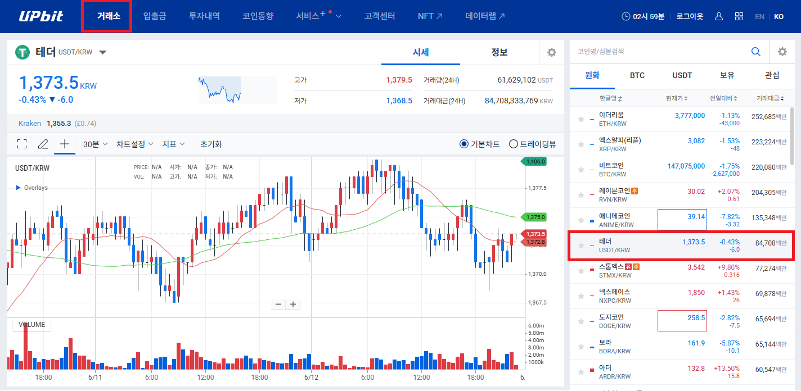Star 애니메코인 as favorite

coord(581,220)
